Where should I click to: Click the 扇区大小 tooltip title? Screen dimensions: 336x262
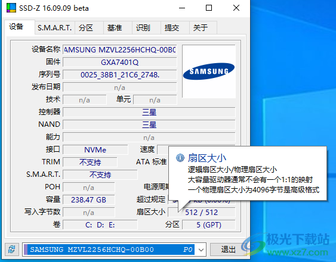pyautogui.click(x=206, y=158)
